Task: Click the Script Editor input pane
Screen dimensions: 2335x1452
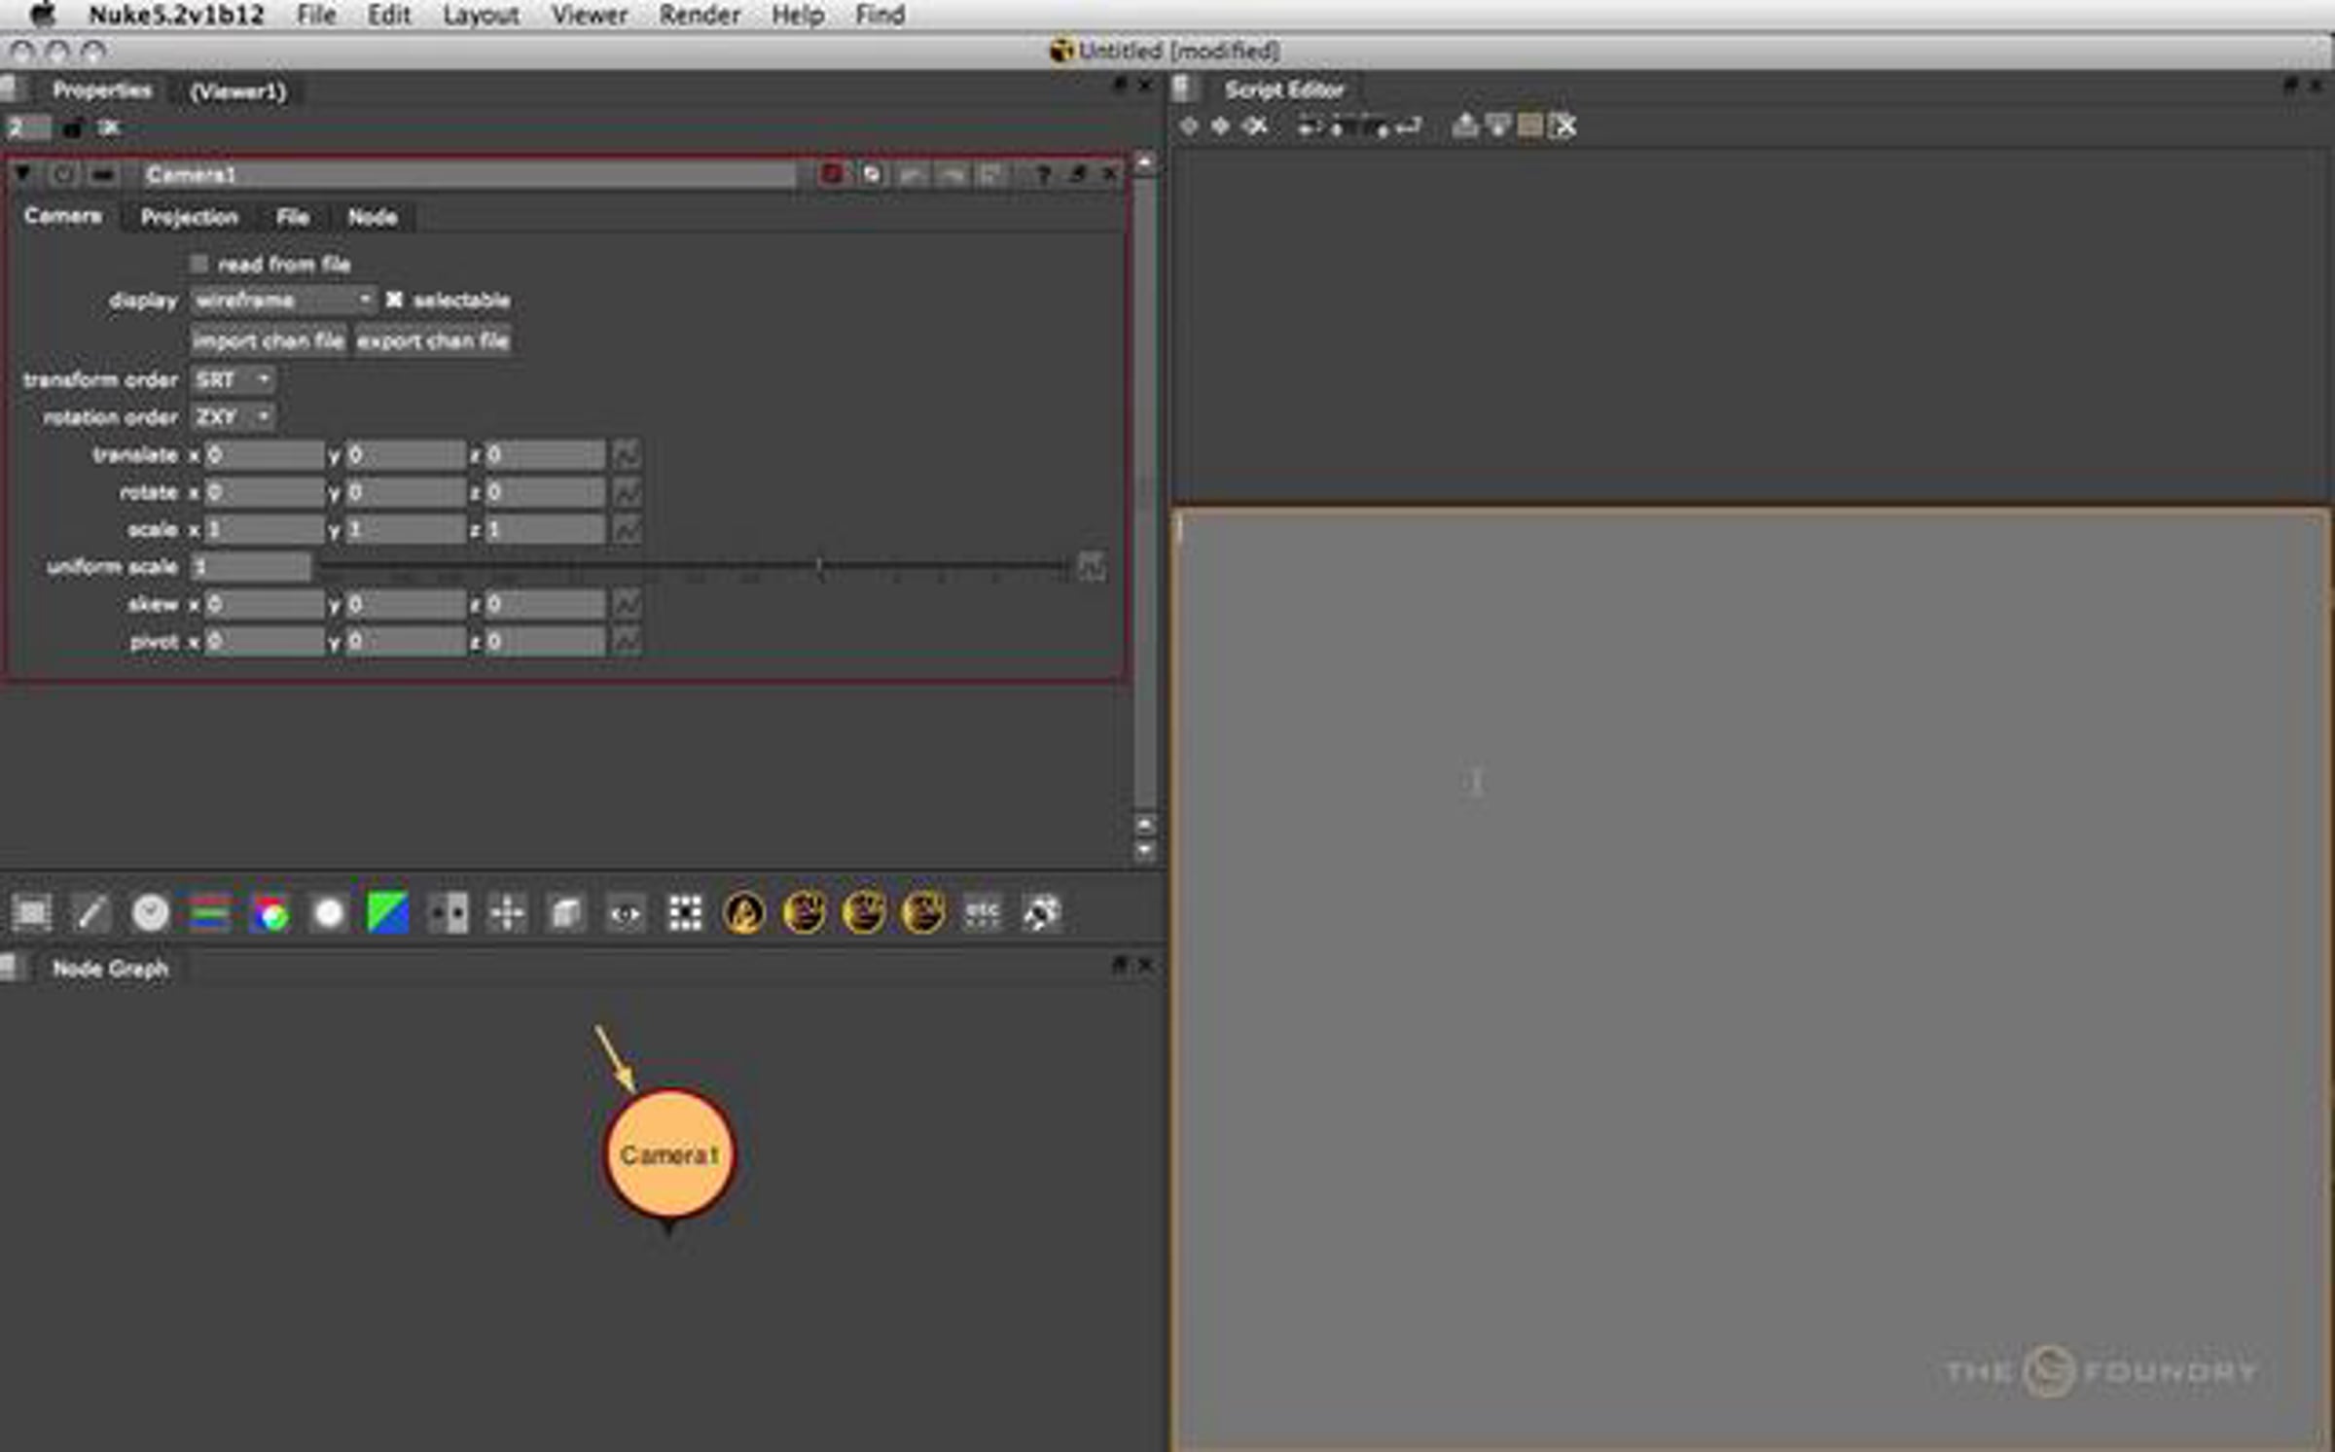Action: coord(1751,978)
